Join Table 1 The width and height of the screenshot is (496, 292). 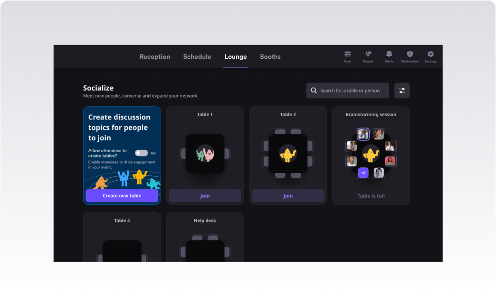(205, 196)
